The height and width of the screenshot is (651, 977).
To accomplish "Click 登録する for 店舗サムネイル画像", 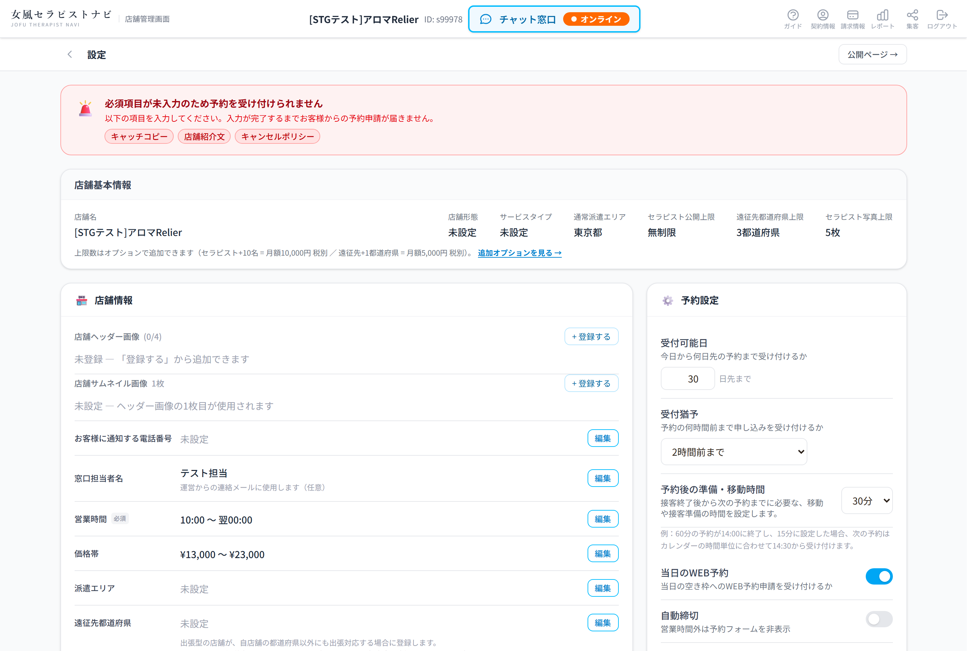I will tap(597, 387).
